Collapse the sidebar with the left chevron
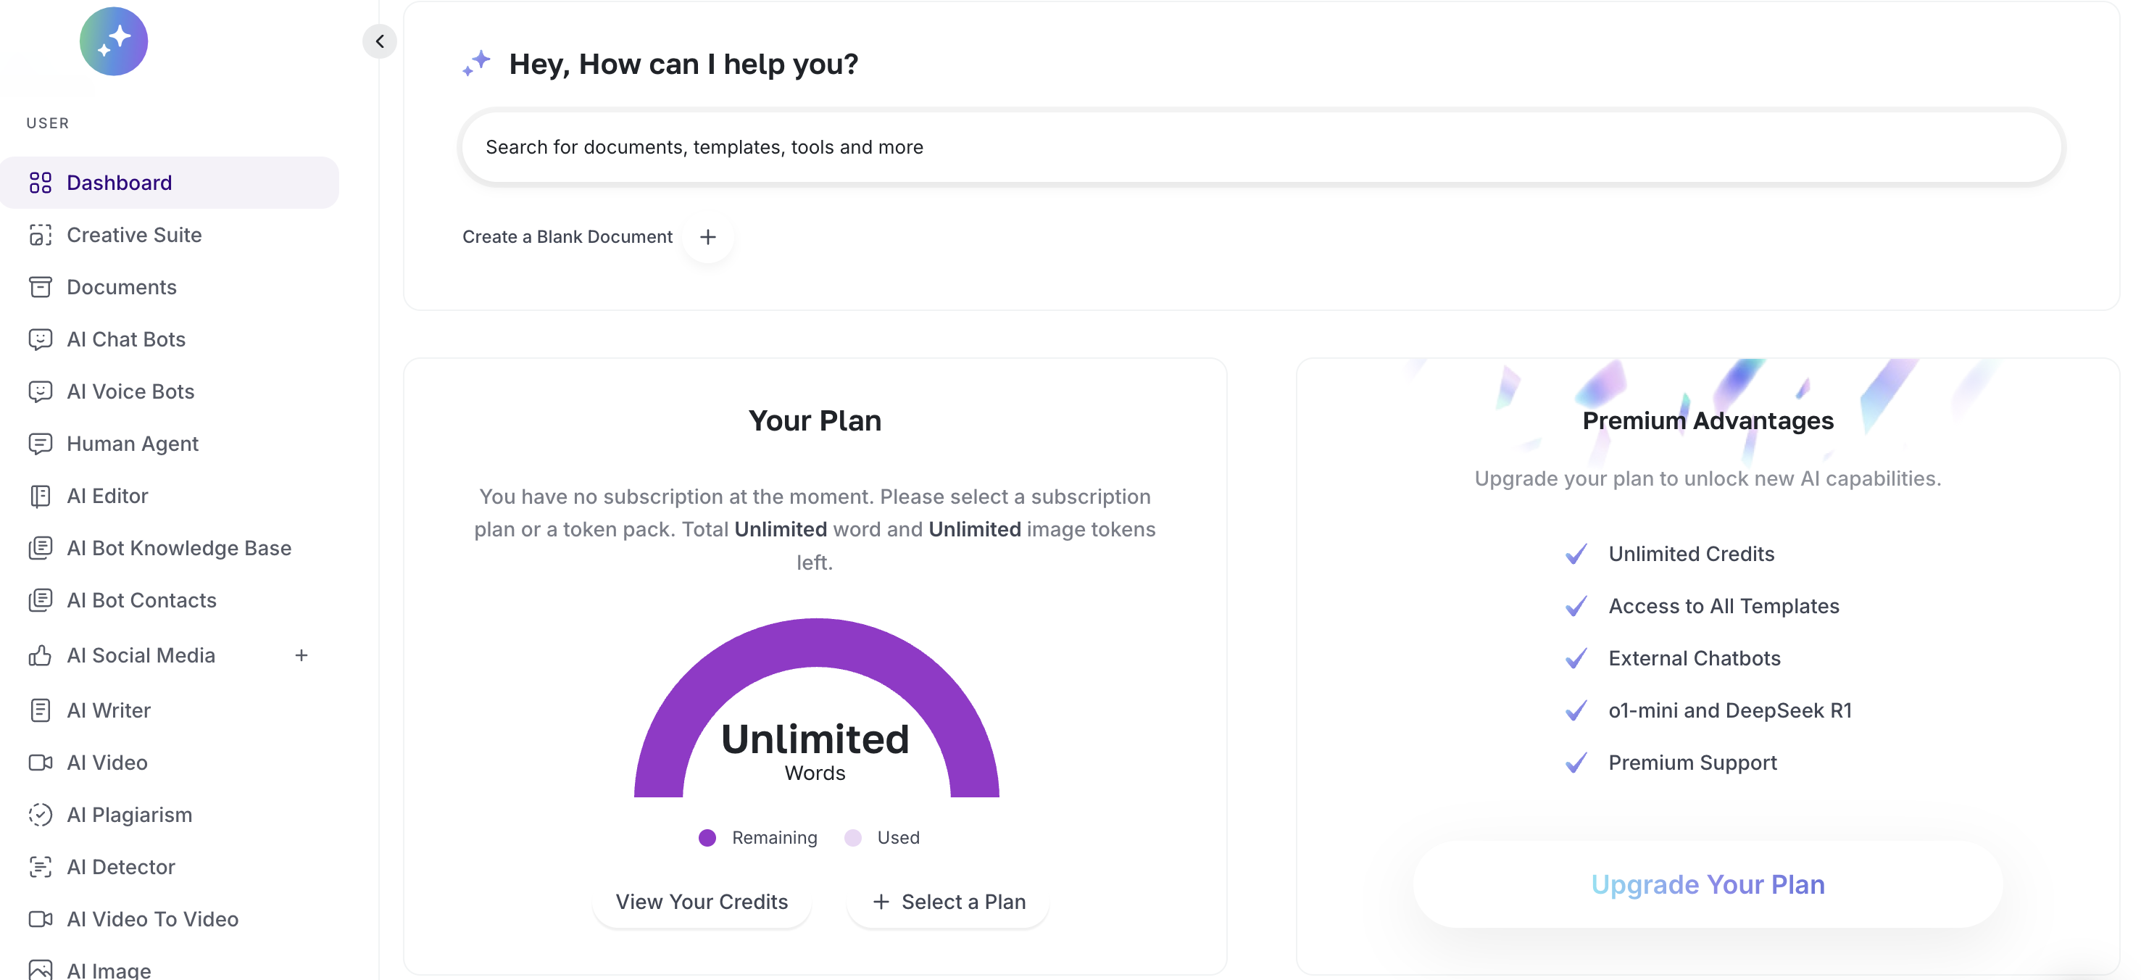 click(380, 41)
